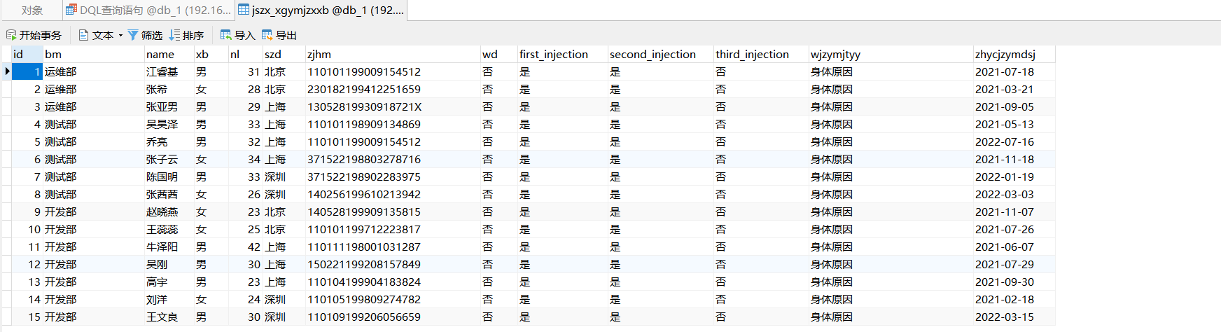Open the dropdown arrow next to 文本

120,35
